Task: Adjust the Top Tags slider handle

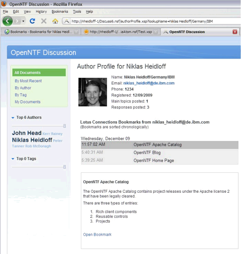Action: (64, 167)
